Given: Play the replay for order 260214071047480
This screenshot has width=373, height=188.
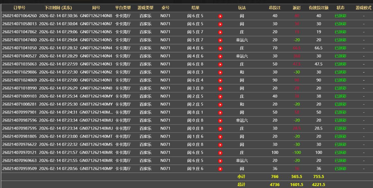Looking at the screenshot, I should [220, 40].
